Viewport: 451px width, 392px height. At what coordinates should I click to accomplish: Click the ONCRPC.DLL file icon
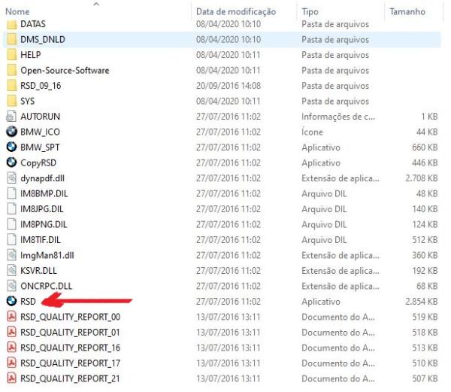point(11,286)
